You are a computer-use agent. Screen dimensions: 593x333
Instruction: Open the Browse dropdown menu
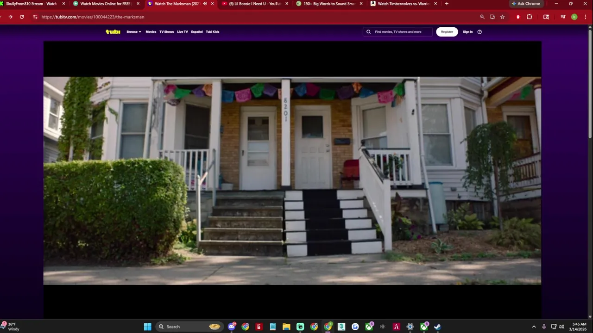pos(133,31)
